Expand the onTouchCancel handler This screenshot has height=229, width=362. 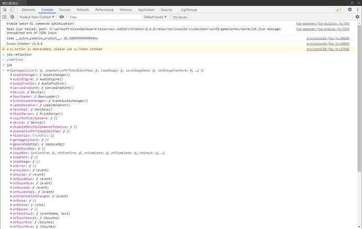[11, 218]
